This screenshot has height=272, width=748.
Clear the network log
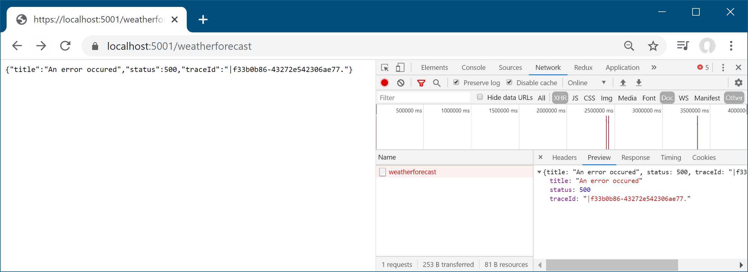401,83
